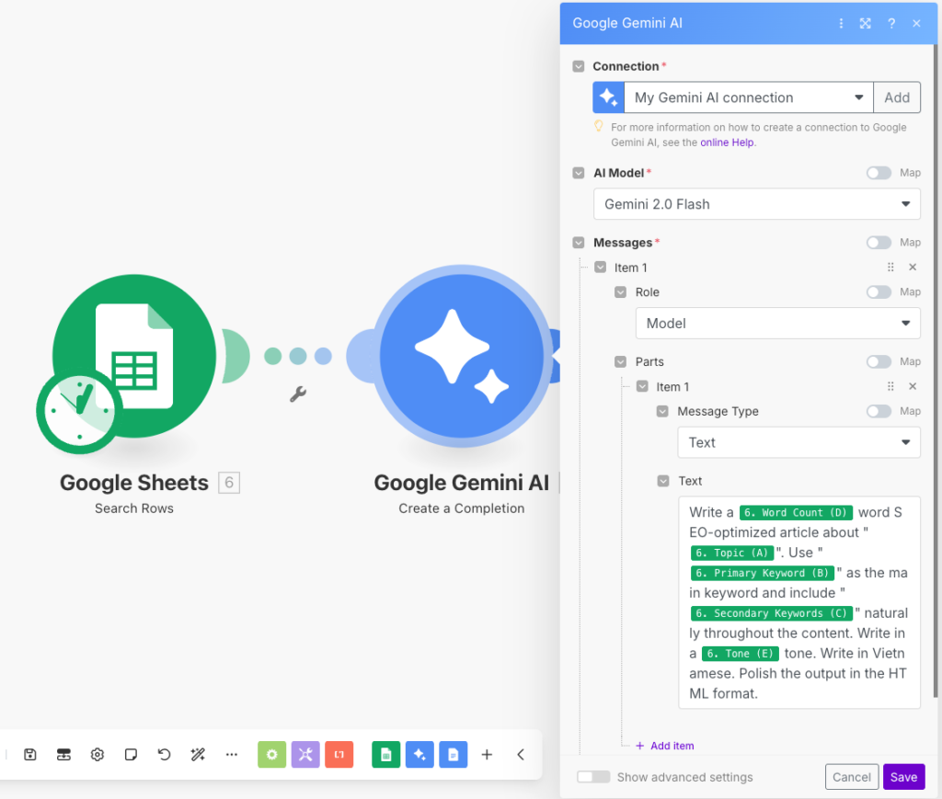Collapse the Parts section chevron
This screenshot has height=799, width=942.
621,361
